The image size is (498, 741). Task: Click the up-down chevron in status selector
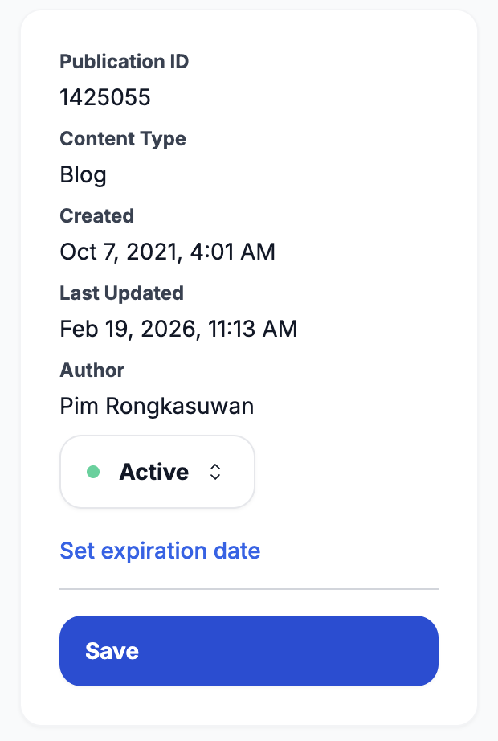(x=214, y=473)
